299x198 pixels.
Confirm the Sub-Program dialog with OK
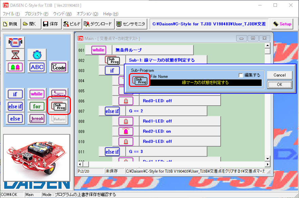(x=280, y=84)
